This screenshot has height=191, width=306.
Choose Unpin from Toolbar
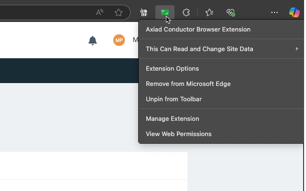click(x=174, y=99)
